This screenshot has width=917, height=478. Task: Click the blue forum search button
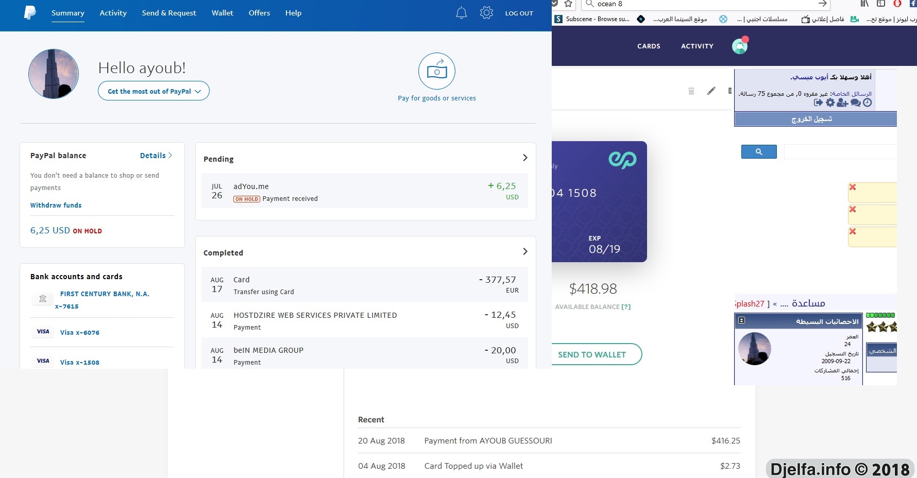click(x=759, y=151)
